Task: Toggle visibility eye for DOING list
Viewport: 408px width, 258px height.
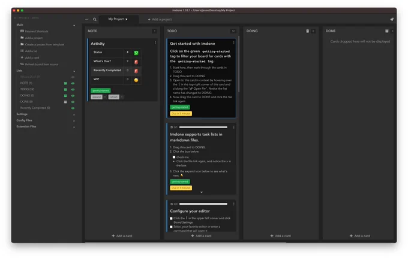Action: (x=73, y=96)
